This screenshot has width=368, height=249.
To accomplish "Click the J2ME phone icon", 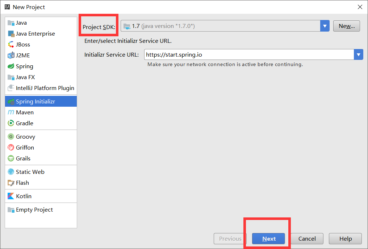I will pos(11,55).
